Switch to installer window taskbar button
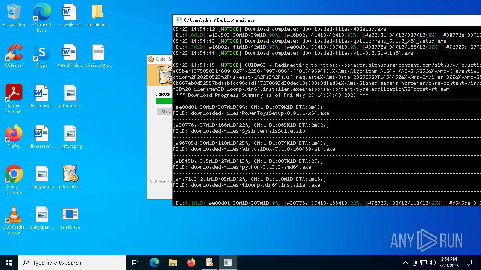This screenshot has width=481, height=270. point(209,262)
